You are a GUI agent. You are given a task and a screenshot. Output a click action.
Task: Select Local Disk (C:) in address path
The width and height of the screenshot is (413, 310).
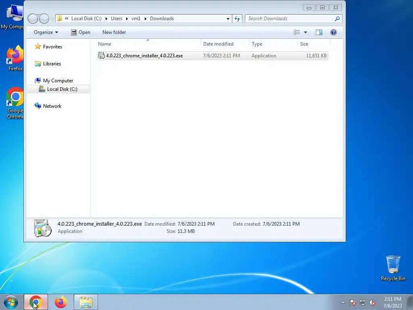(x=86, y=19)
